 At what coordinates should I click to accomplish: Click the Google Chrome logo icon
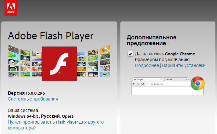click(197, 83)
